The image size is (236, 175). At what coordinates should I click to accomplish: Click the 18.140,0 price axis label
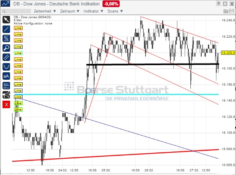[x=228, y=101]
